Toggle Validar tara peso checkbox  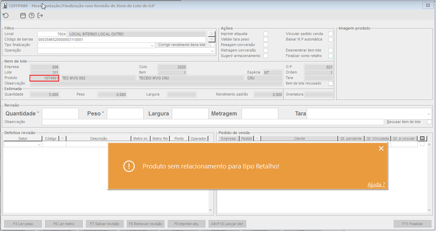click(266, 39)
